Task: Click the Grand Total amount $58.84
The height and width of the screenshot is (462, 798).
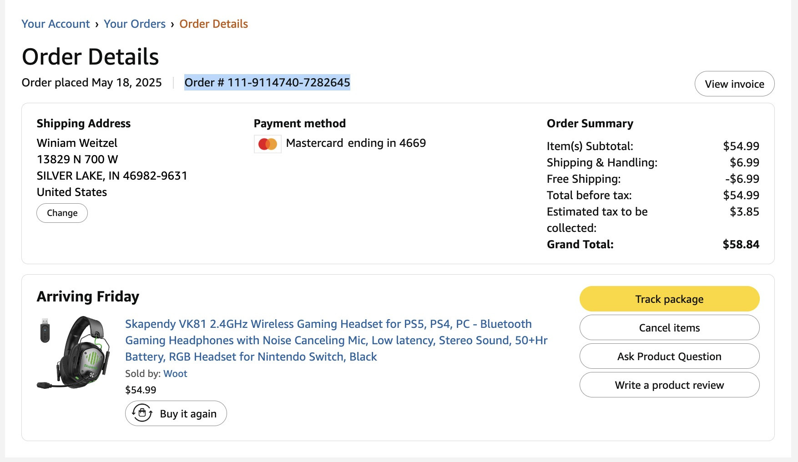Action: tap(741, 244)
